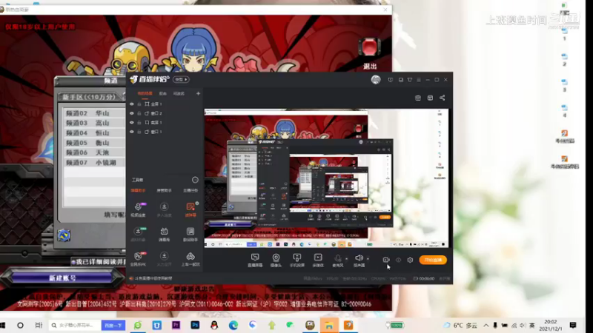Click the share icon above the preview

coord(442,98)
